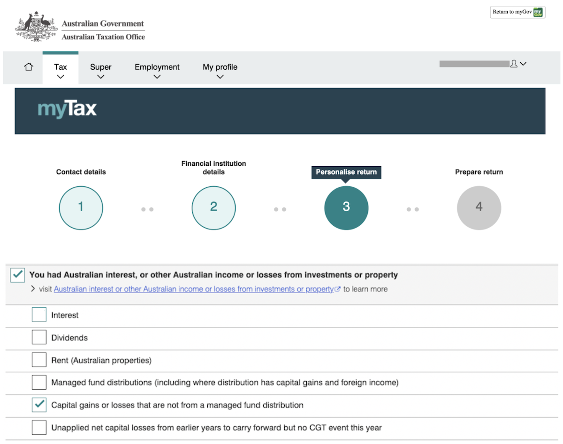Select step 1 Contact details circle
This screenshot has width=563, height=444.
[81, 207]
